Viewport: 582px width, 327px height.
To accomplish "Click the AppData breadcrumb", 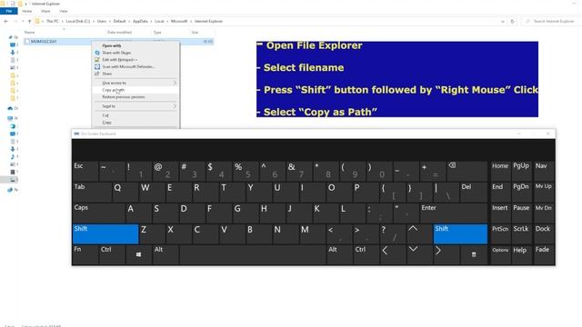I will click(x=140, y=22).
